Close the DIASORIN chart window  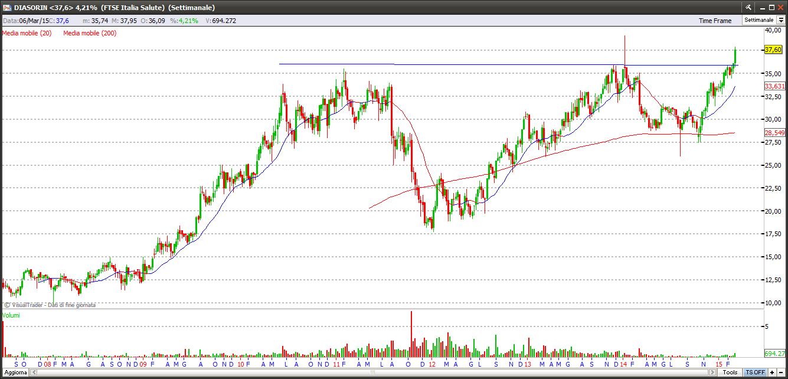pos(781,7)
